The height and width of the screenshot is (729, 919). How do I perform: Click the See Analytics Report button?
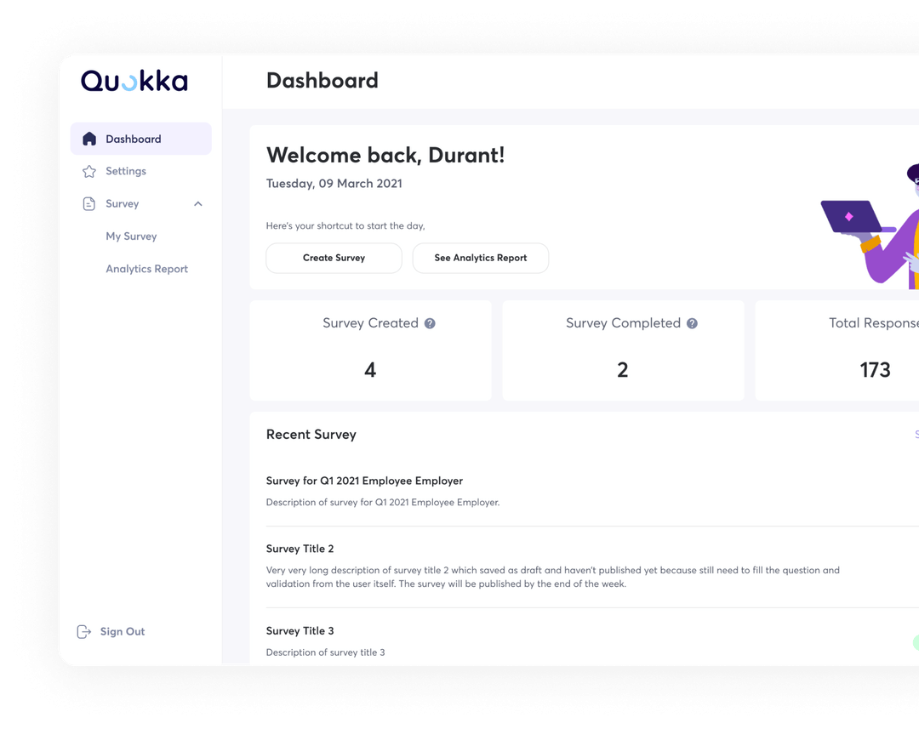(x=481, y=258)
